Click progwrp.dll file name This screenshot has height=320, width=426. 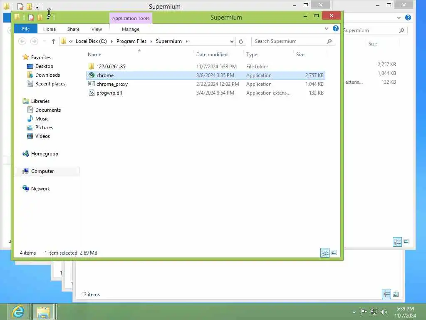point(109,93)
